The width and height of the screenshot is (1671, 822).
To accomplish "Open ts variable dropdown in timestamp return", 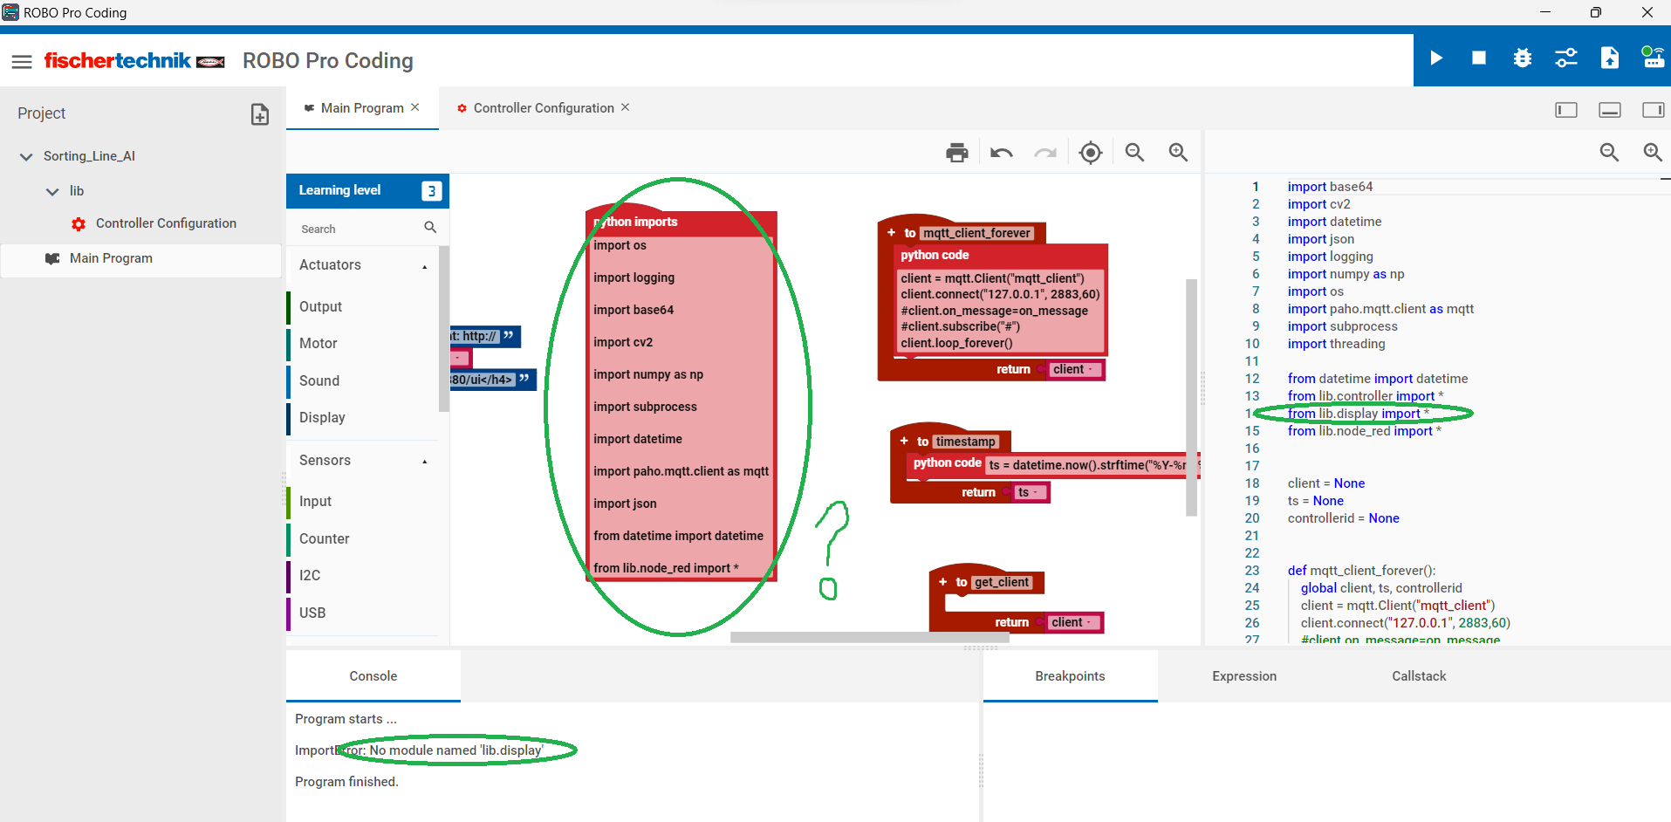I will click(1029, 492).
